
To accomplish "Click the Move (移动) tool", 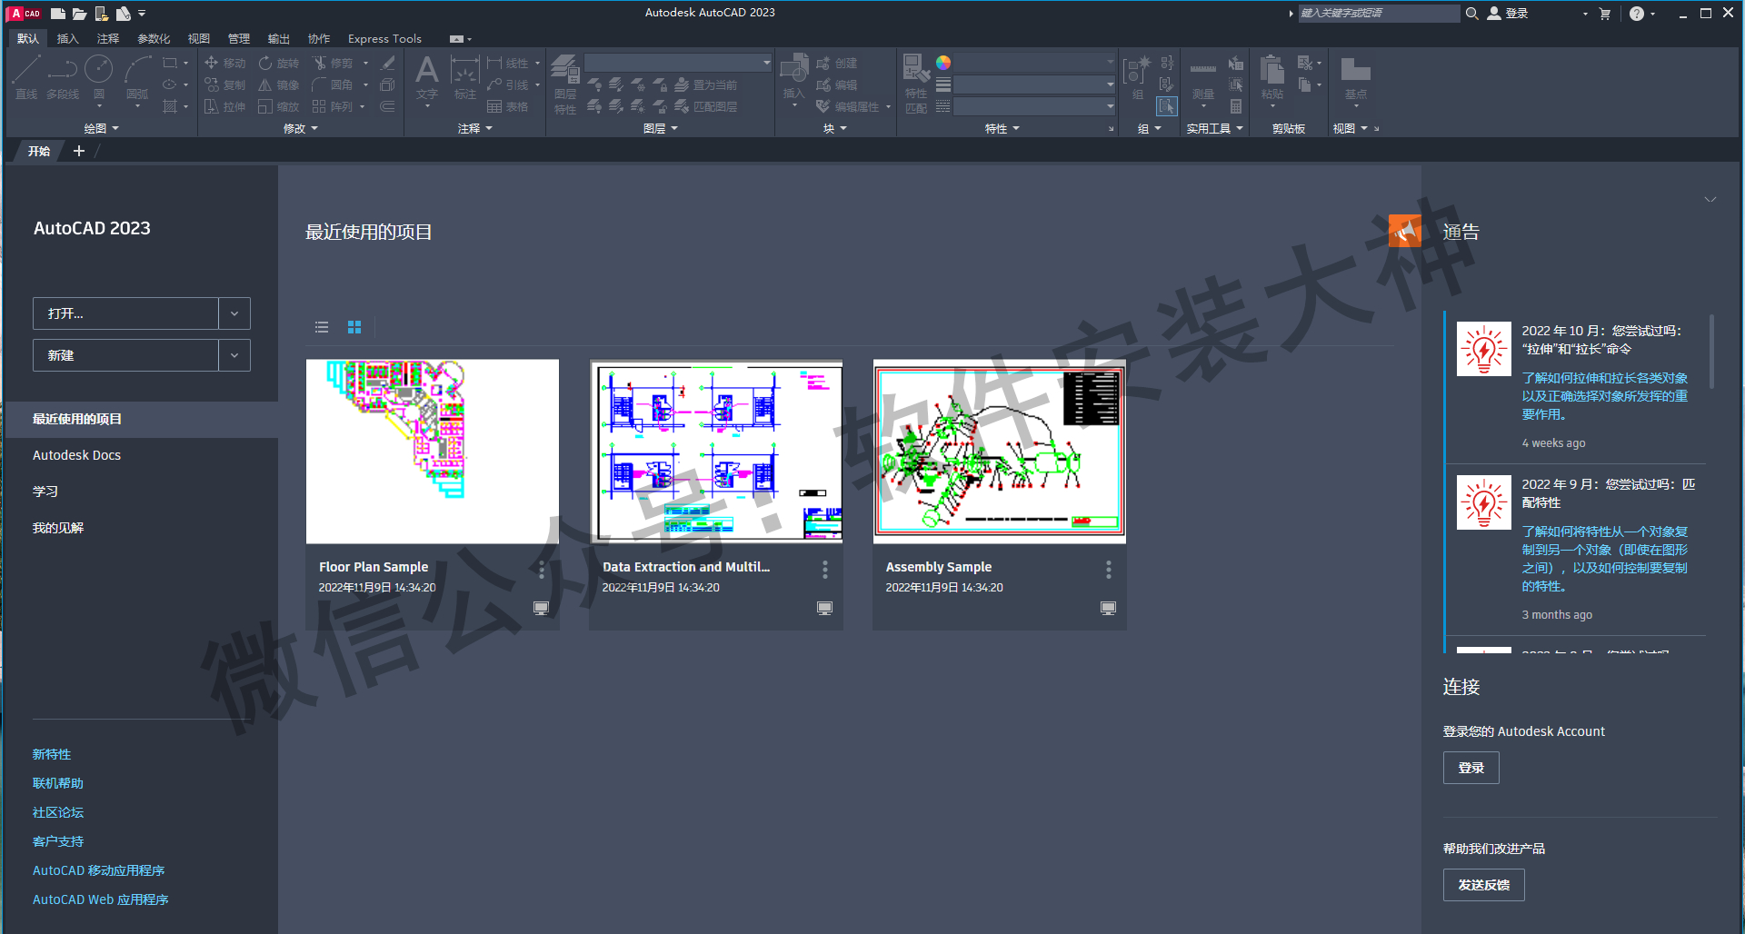I will 224,63.
